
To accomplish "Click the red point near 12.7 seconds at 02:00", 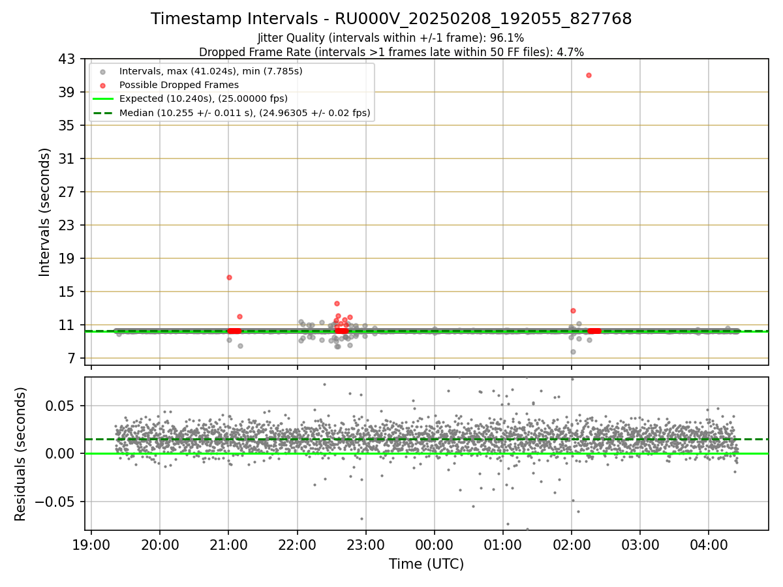I will pyautogui.click(x=573, y=310).
